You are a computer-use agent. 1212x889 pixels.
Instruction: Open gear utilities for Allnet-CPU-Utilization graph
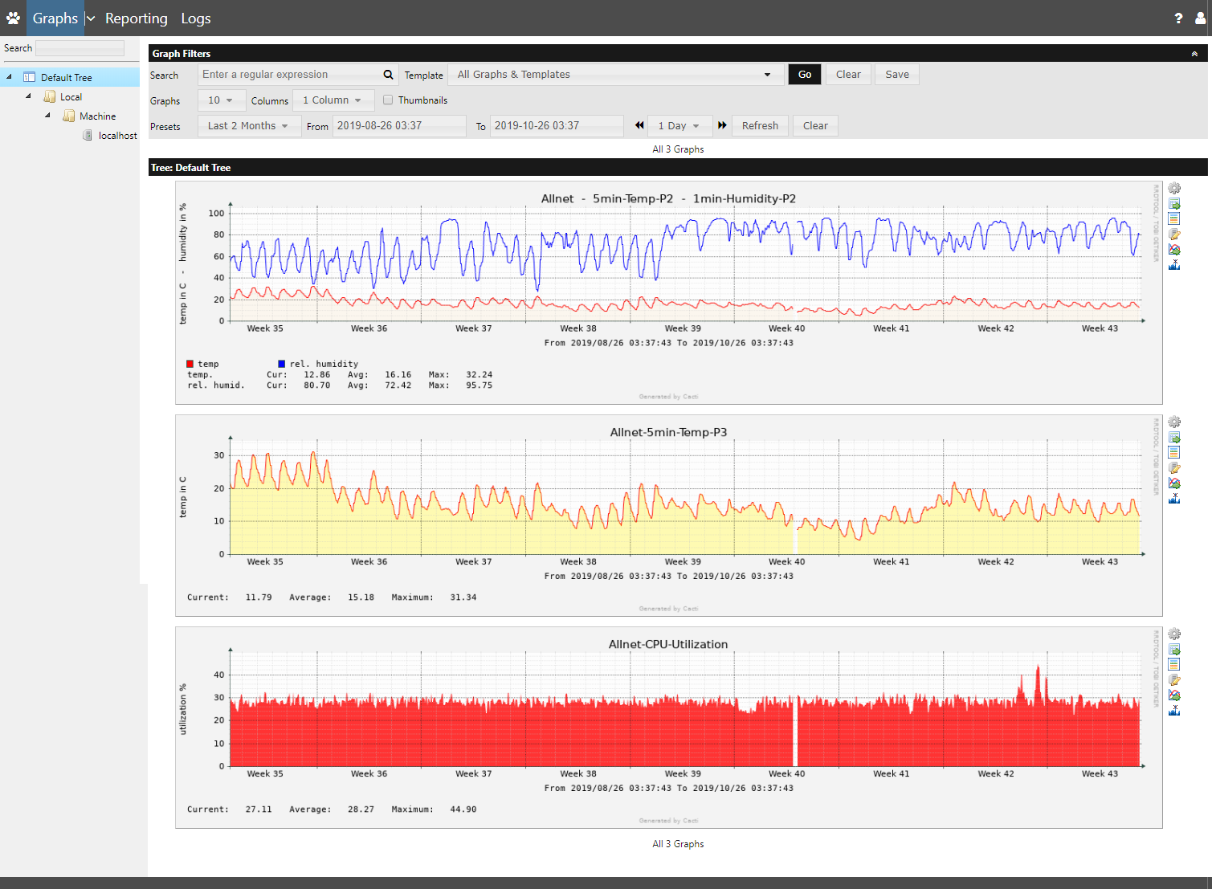coord(1174,634)
